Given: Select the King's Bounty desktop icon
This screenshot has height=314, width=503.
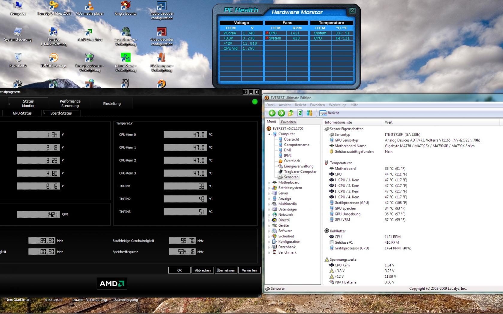Looking at the screenshot, I should point(126,8).
